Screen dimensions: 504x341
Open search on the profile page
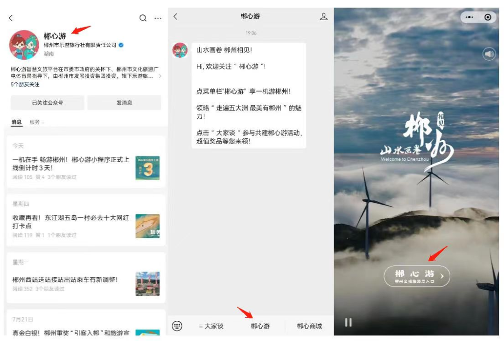coord(143,18)
